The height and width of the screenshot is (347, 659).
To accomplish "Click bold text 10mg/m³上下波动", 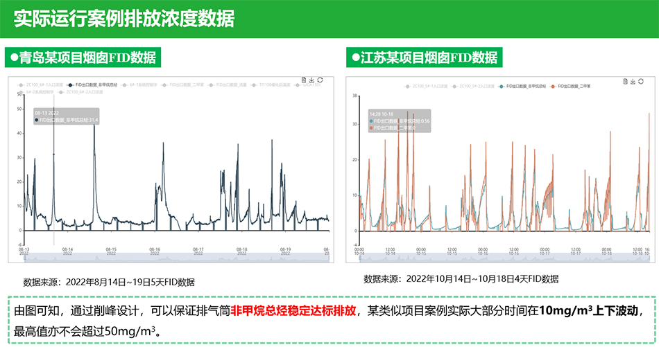I will point(588,311).
